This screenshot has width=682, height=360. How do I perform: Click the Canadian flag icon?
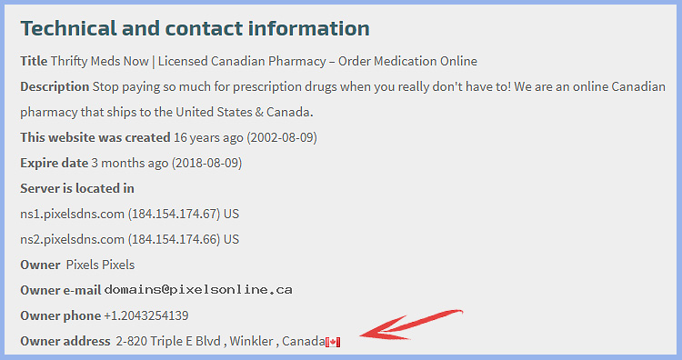point(333,342)
